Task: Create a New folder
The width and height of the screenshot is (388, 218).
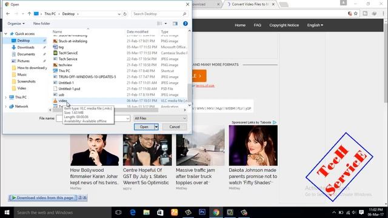Action: click(x=42, y=24)
